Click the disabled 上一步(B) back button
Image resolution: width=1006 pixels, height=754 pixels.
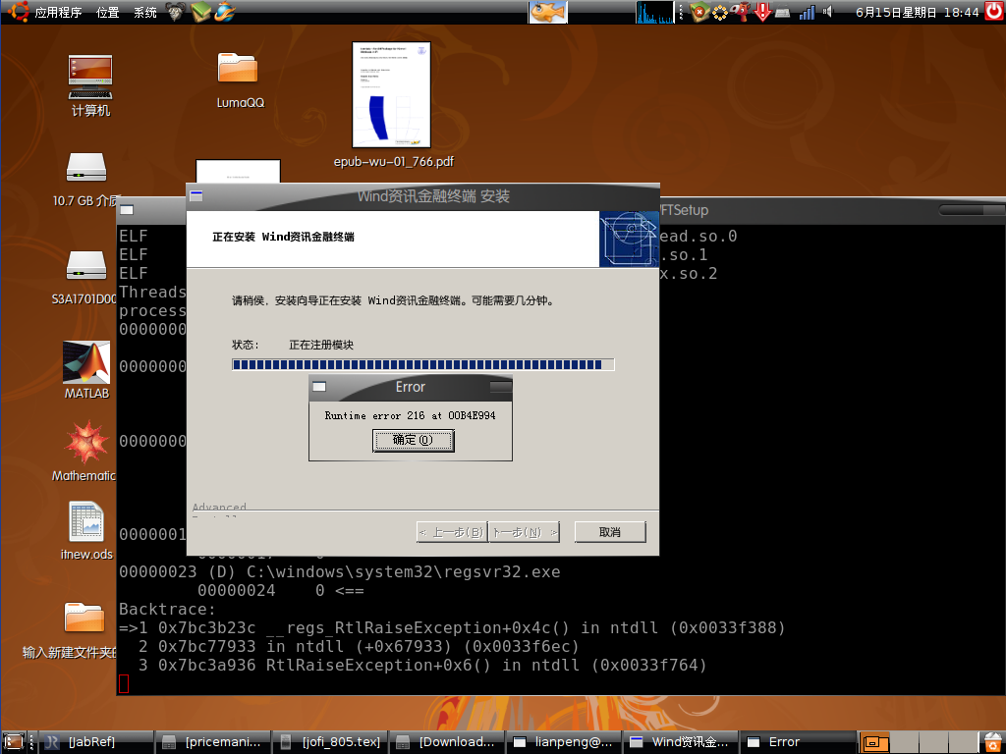click(452, 532)
